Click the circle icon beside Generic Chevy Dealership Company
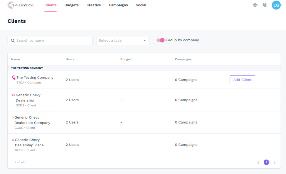This screenshot has width=286, height=174. pyautogui.click(x=13, y=118)
